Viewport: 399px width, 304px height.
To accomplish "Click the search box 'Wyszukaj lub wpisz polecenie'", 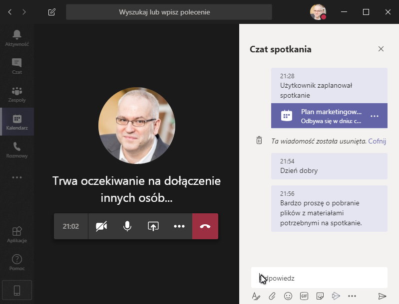I will 169,12.
